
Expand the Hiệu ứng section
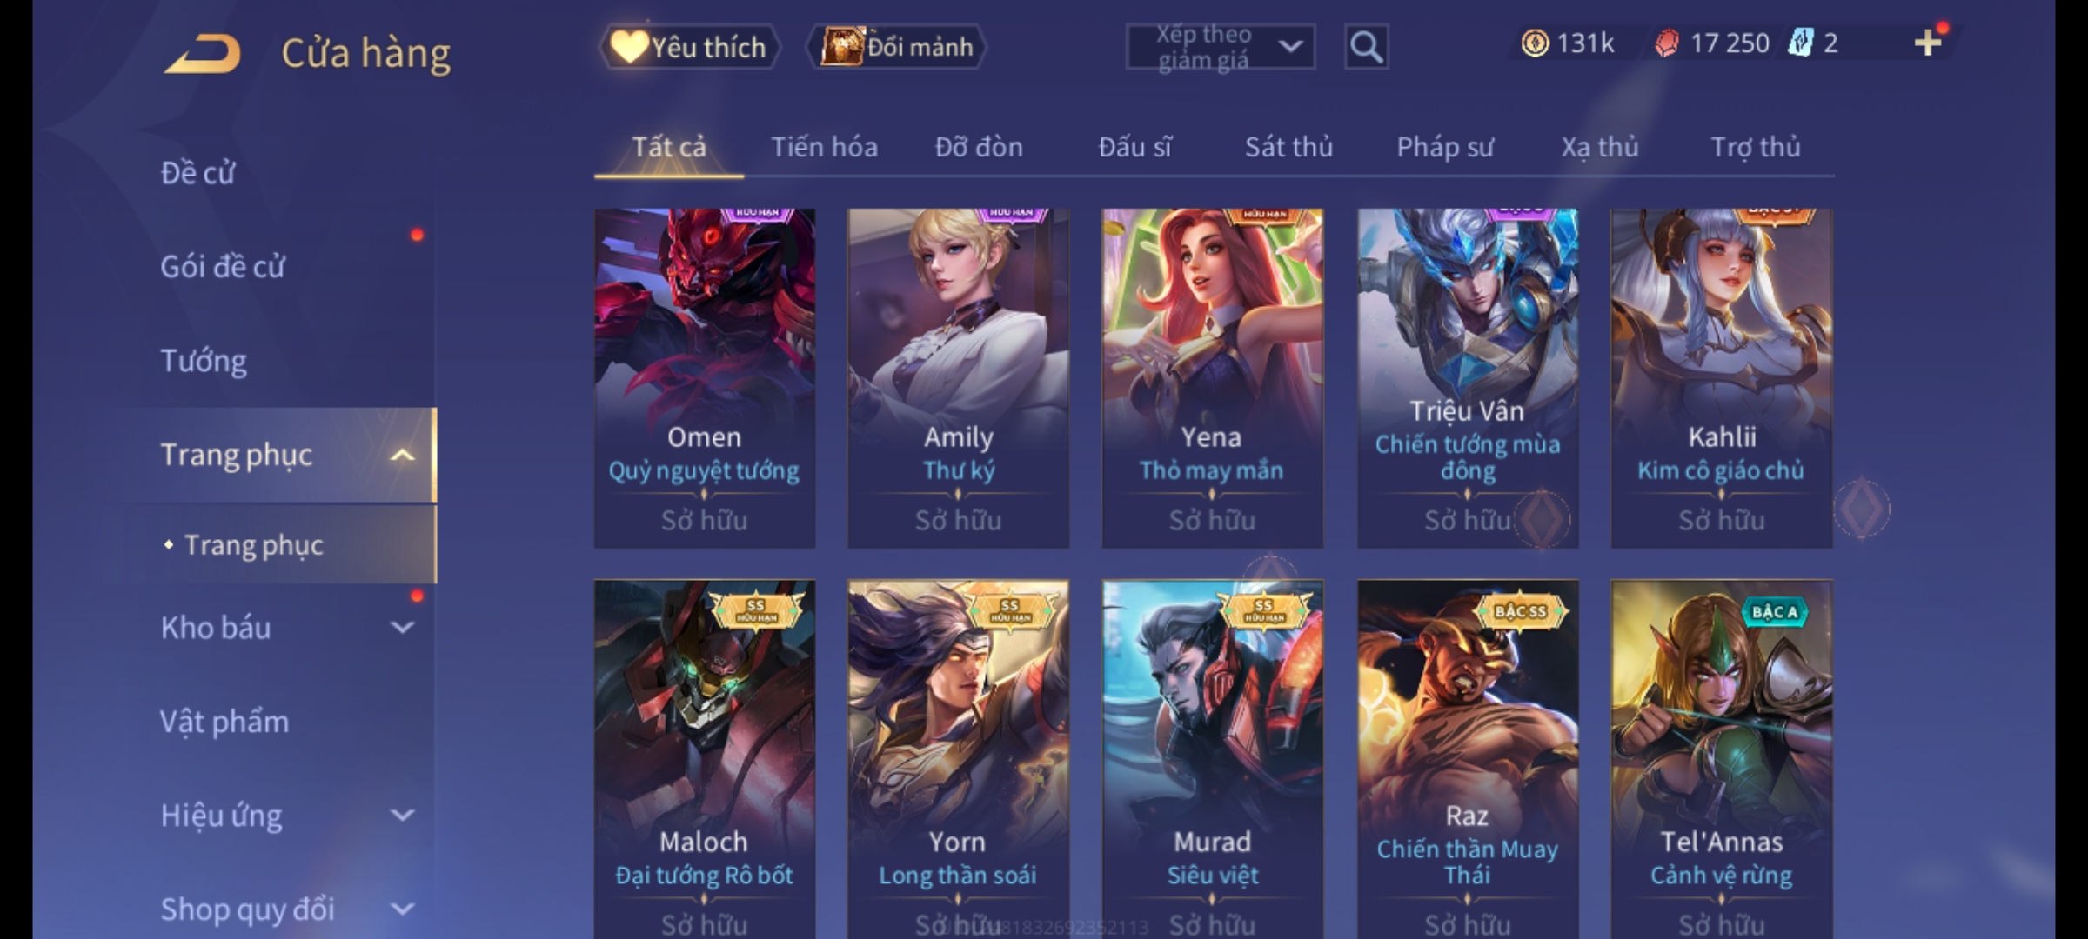click(402, 816)
